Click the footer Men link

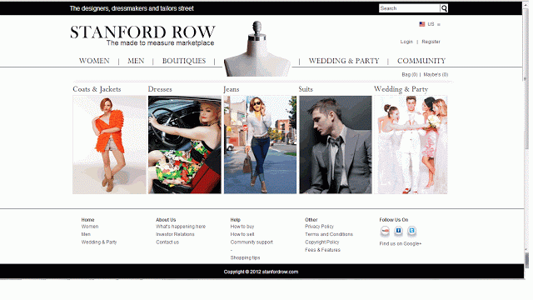pos(86,234)
